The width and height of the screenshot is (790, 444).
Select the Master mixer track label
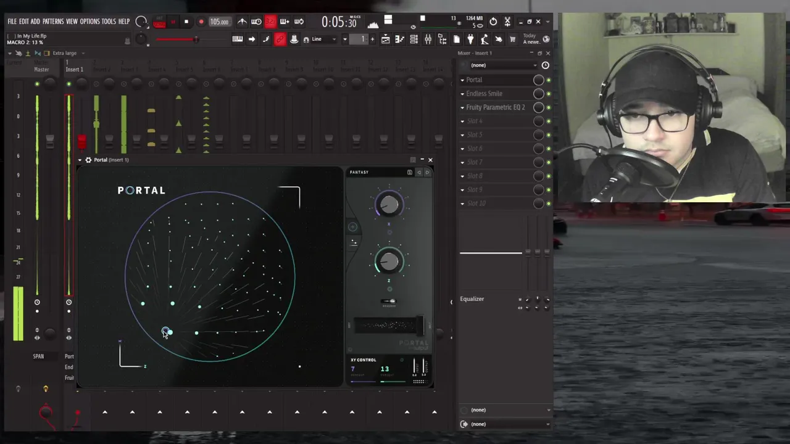41,69
